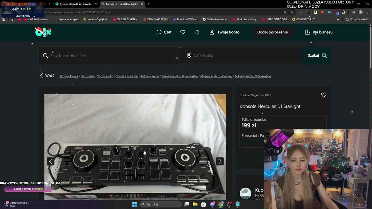Open the notifications bell
The height and width of the screenshot is (209, 372).
tap(197, 32)
